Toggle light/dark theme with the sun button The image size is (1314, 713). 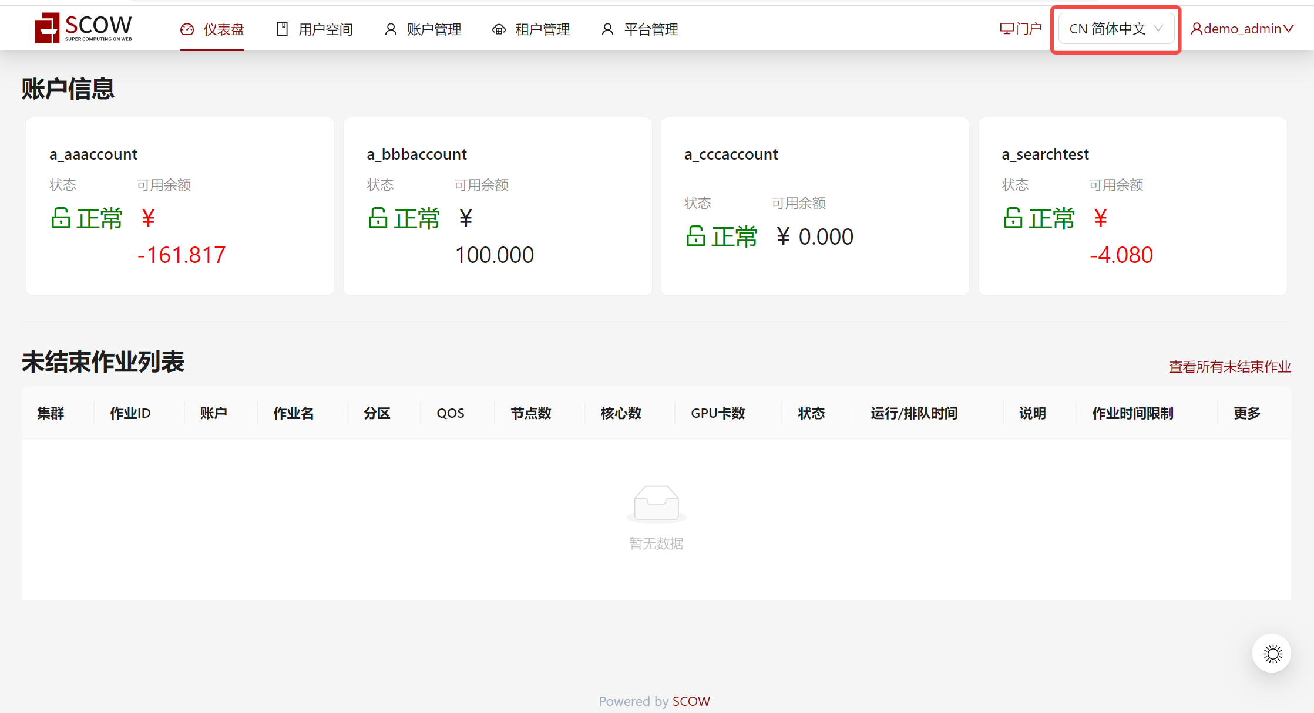(x=1272, y=654)
